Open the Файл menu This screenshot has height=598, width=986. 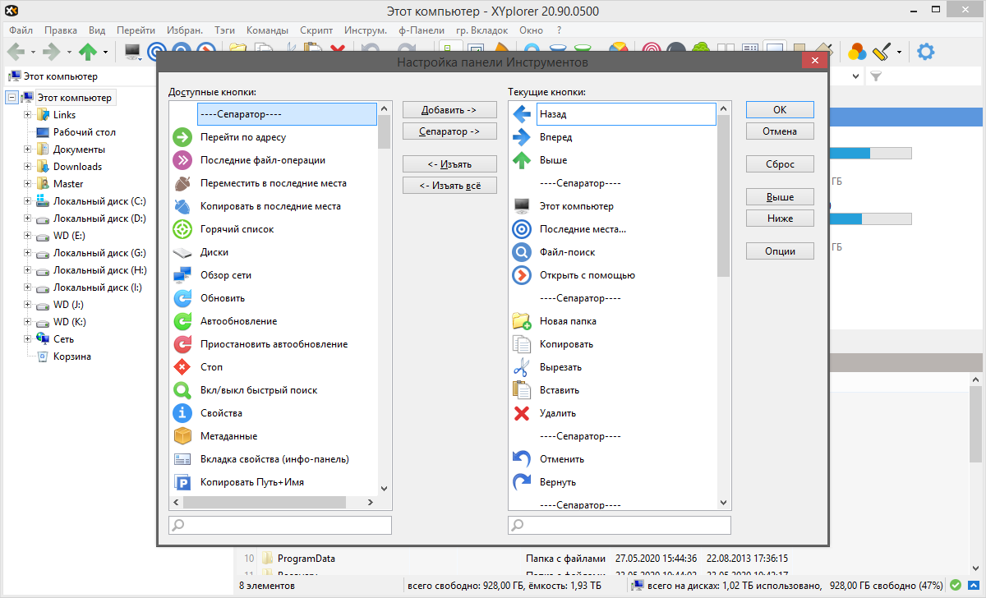point(21,30)
